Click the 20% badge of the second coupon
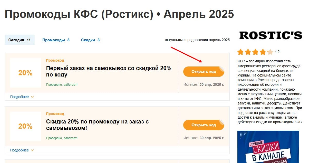 pos(25,126)
